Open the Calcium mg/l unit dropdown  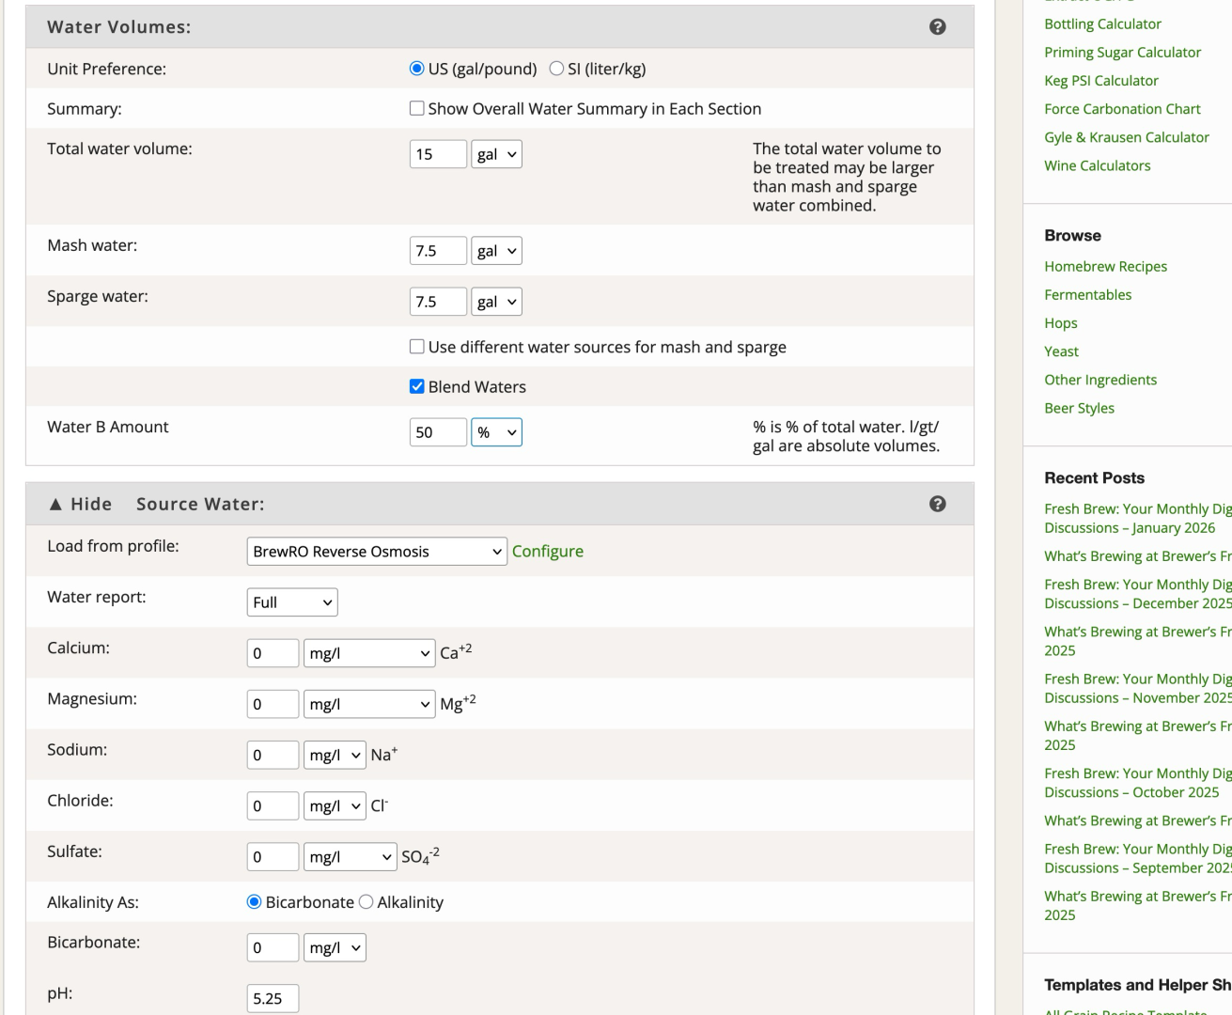click(369, 653)
